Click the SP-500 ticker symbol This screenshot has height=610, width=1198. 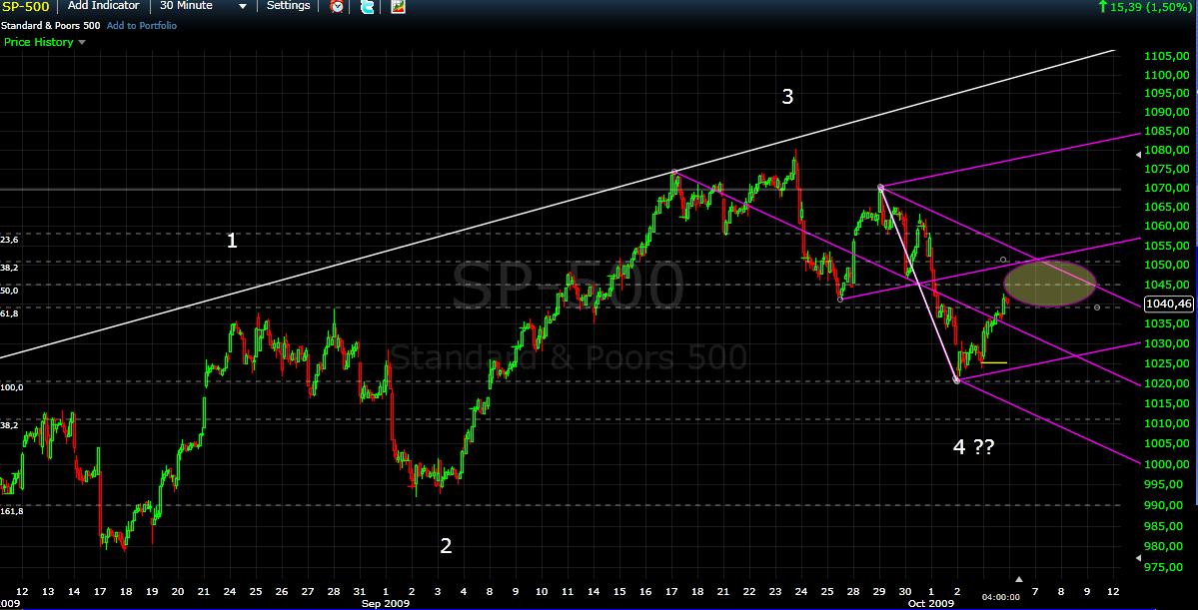[25, 7]
